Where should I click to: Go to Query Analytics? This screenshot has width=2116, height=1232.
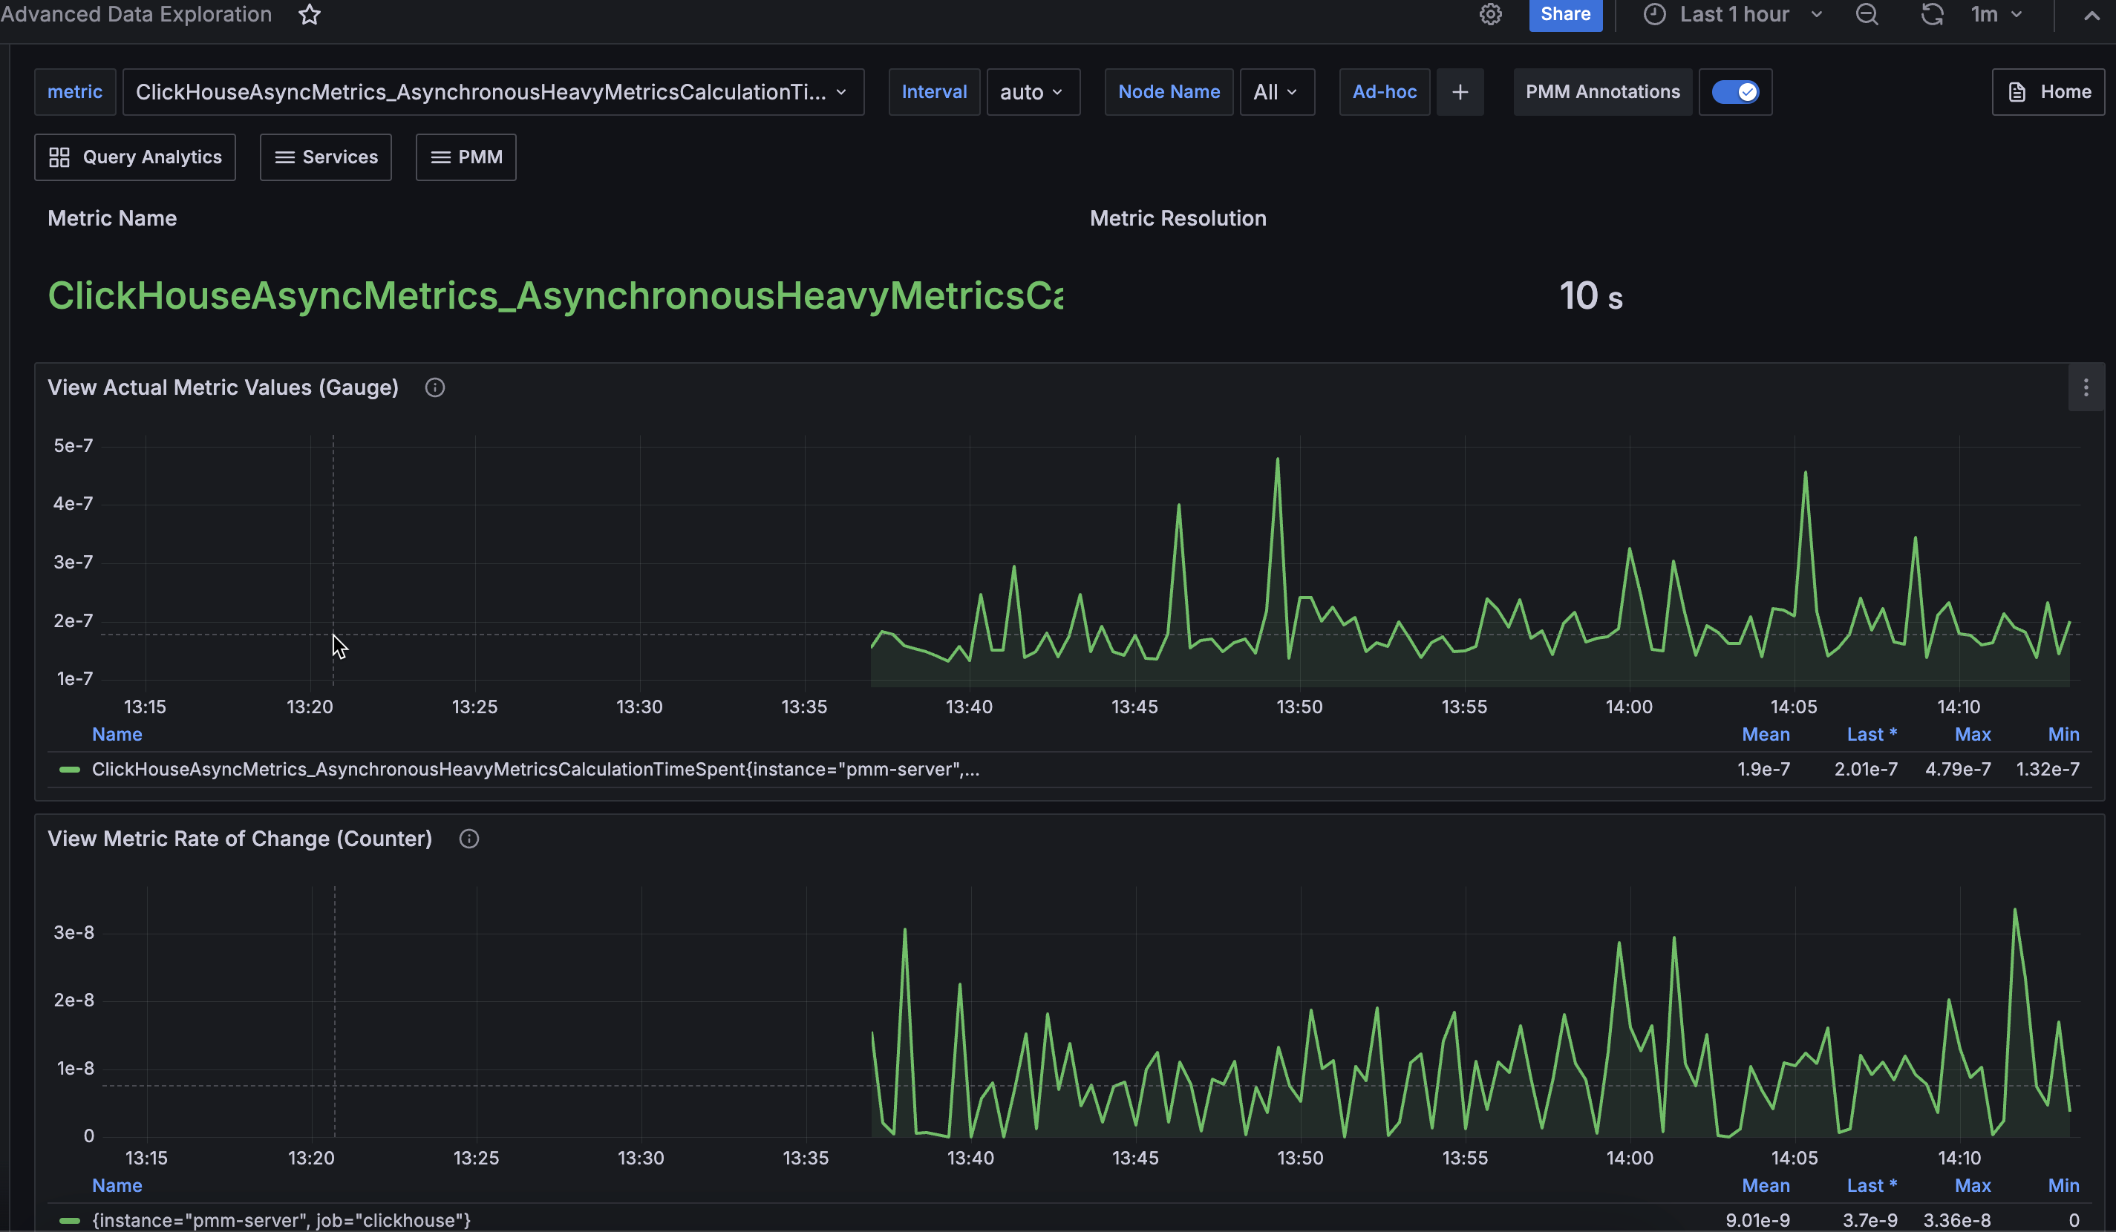135,157
